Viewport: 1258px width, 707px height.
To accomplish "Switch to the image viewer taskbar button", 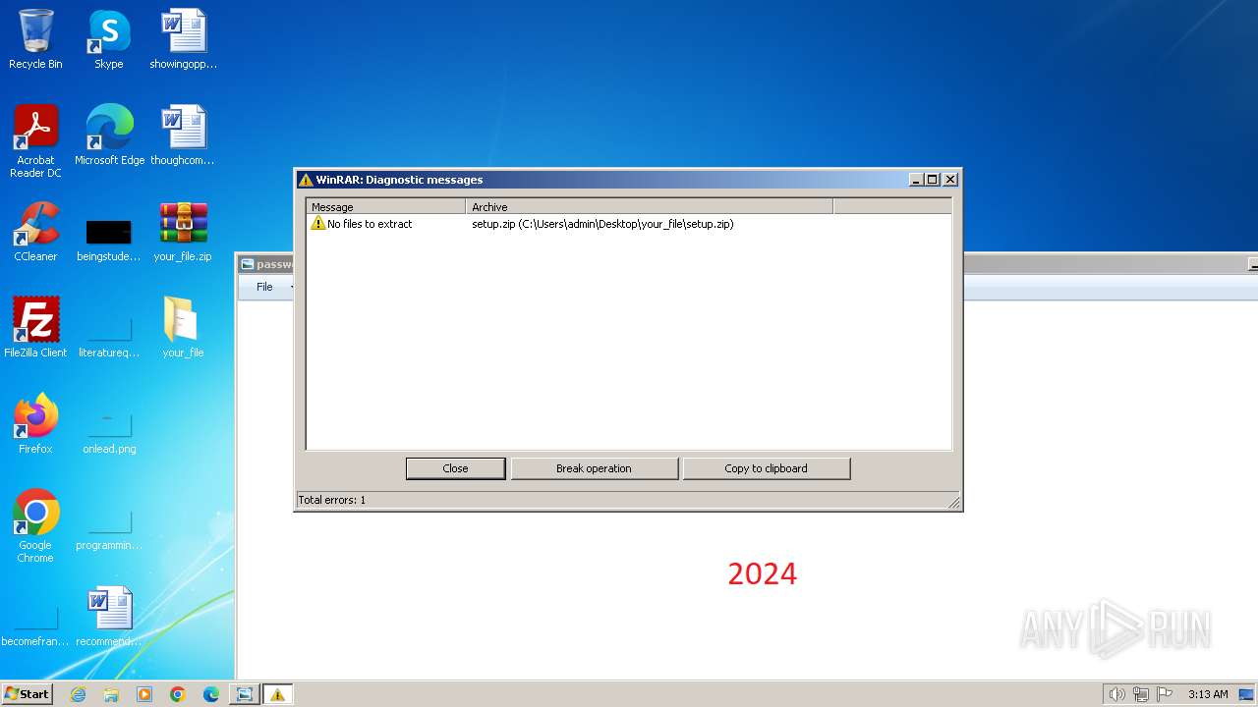I will tap(244, 694).
